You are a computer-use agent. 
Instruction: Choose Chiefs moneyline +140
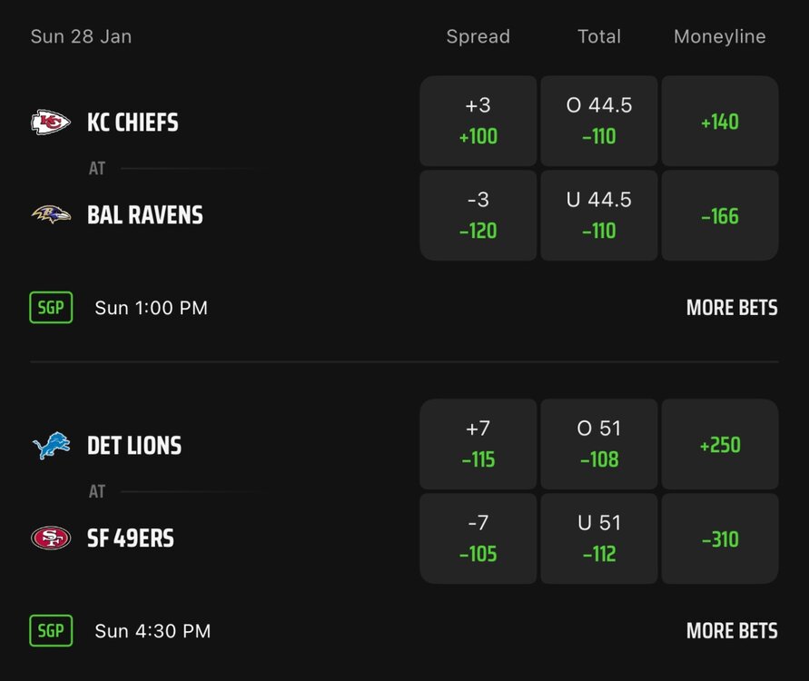click(719, 121)
